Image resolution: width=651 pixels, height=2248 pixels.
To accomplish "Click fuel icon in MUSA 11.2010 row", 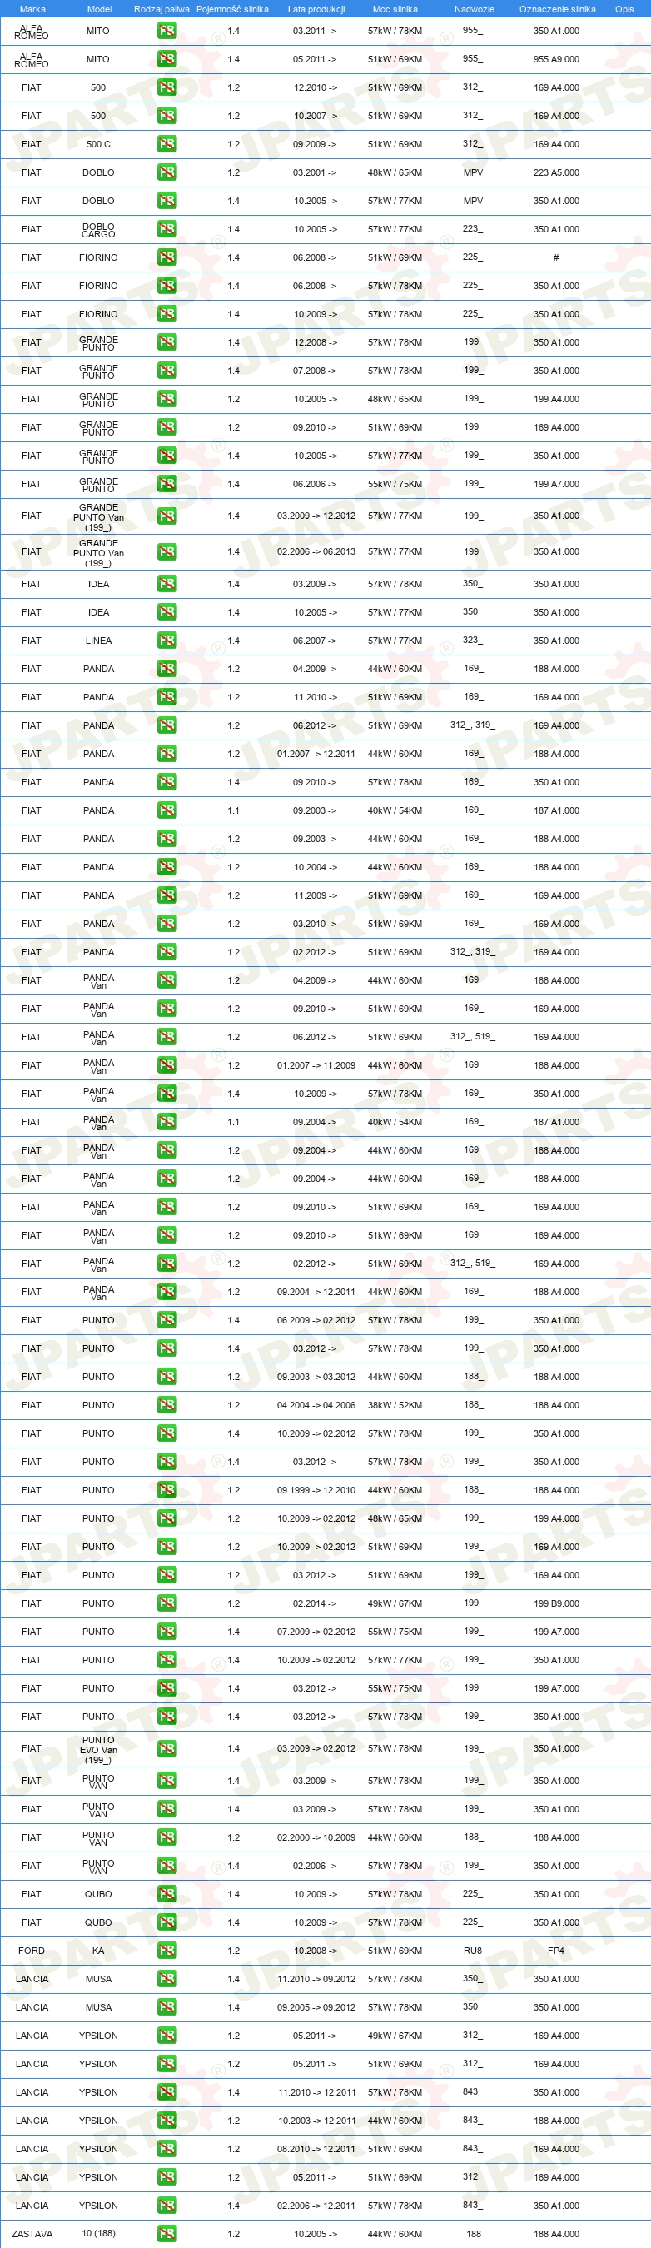I will coord(166,1979).
